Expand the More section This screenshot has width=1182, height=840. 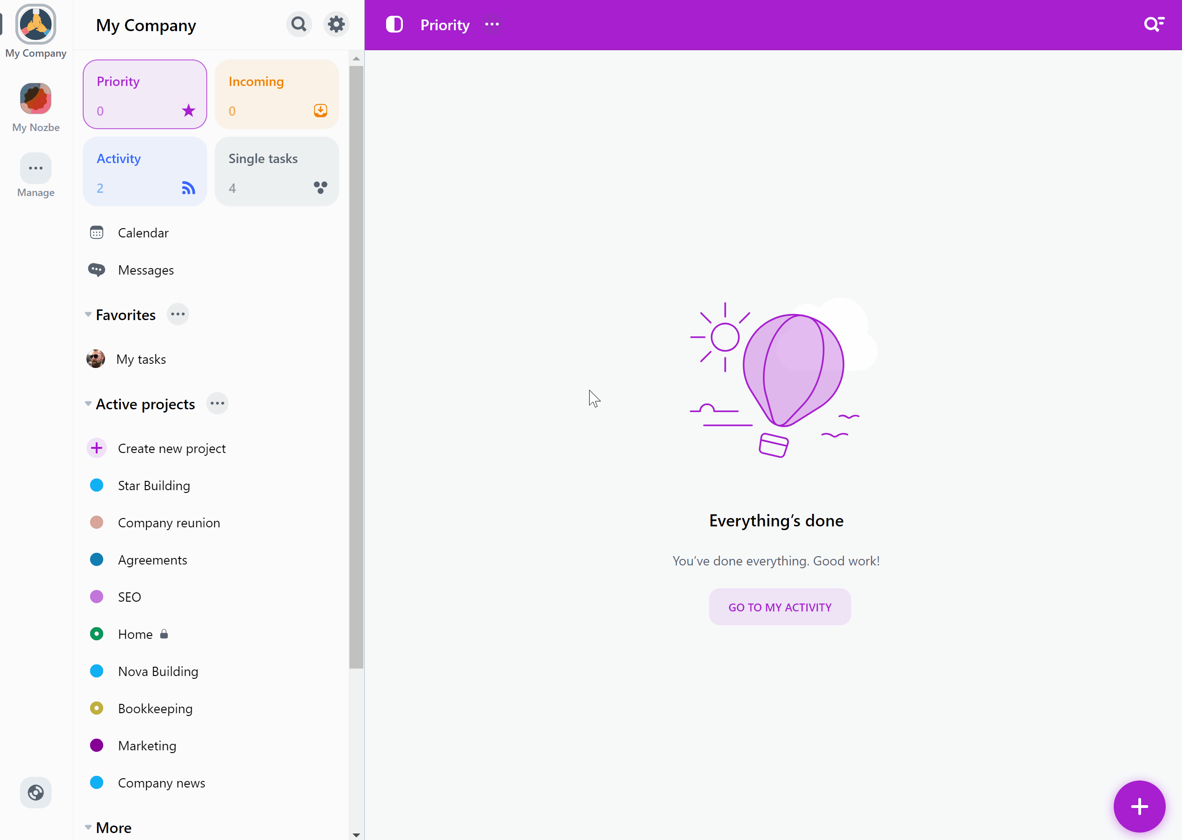(x=88, y=827)
